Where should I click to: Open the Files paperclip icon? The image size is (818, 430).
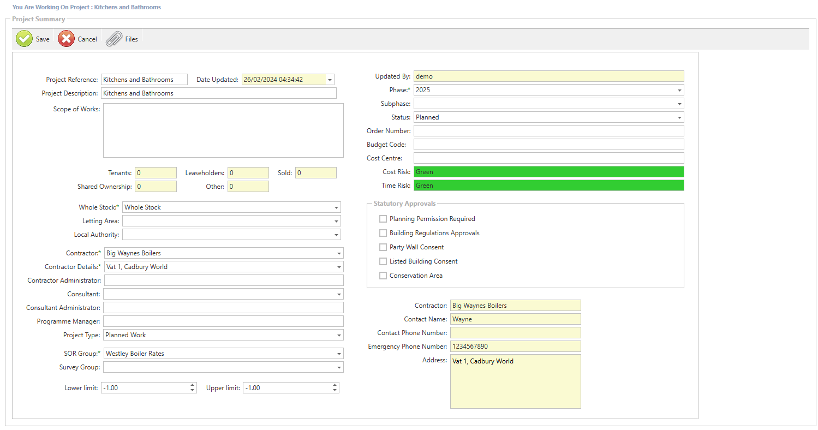114,39
